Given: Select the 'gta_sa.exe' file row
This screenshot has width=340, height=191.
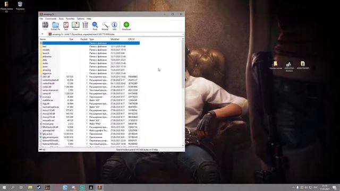Looking at the screenshot, I should click(90, 134).
